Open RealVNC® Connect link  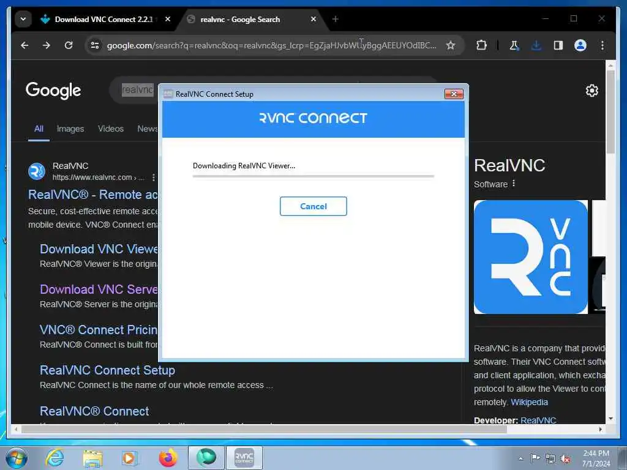coord(94,411)
